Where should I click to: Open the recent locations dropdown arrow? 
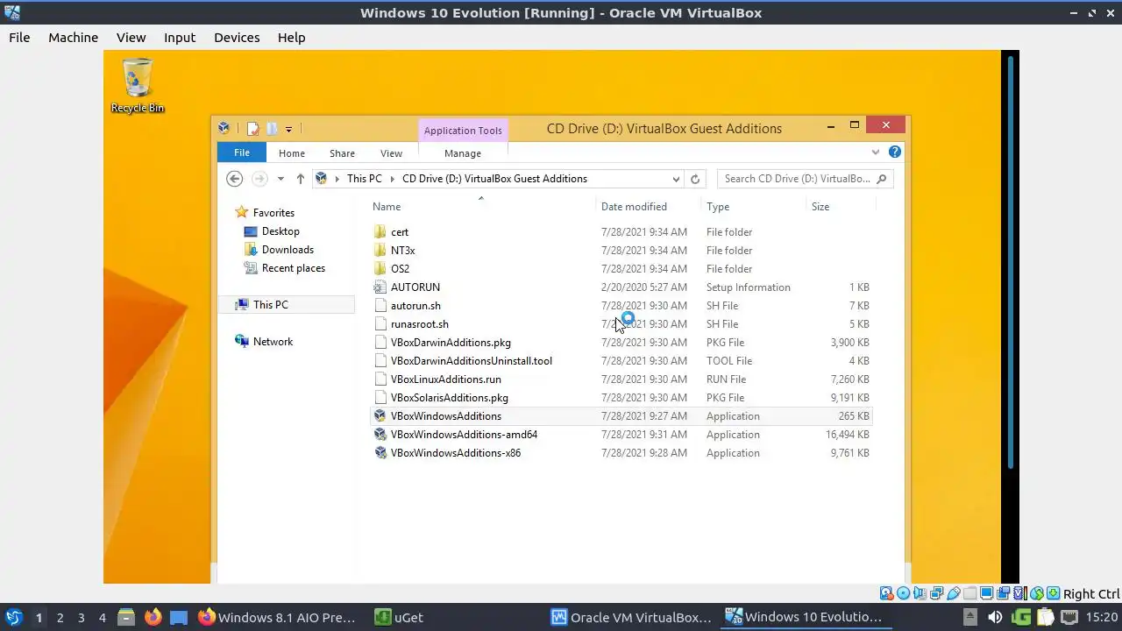pos(280,179)
